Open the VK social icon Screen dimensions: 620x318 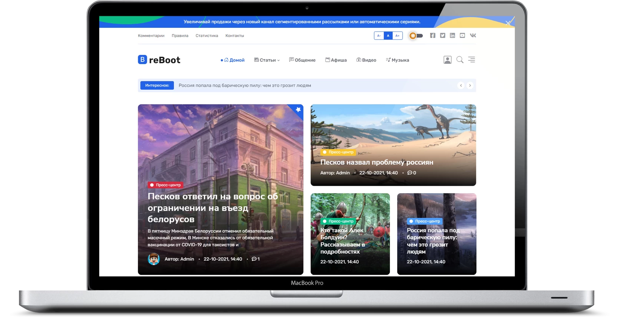pos(473,36)
